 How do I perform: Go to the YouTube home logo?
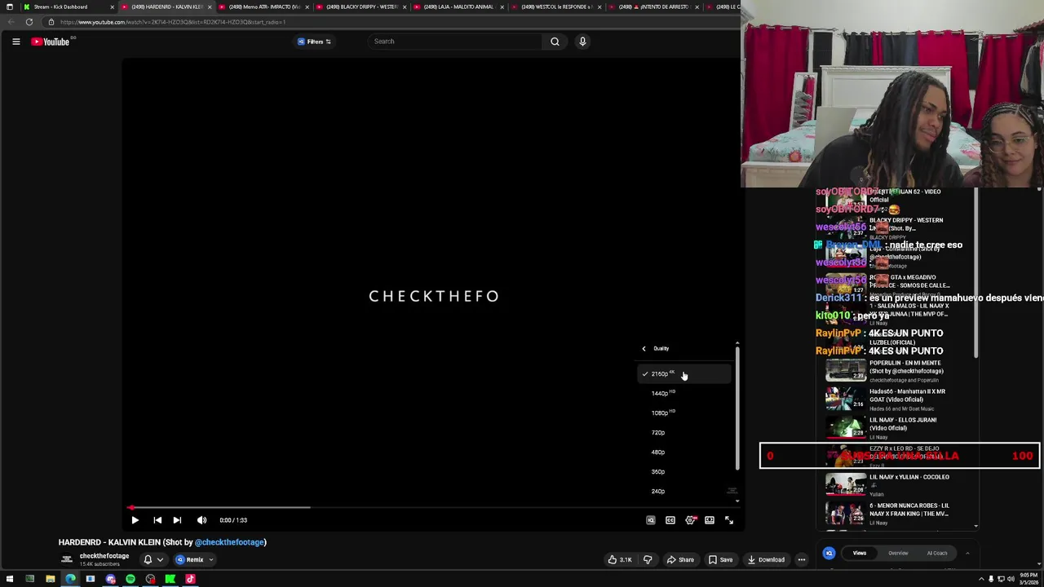coord(50,42)
